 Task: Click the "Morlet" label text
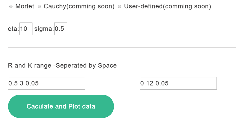pyautogui.click(x=25, y=6)
